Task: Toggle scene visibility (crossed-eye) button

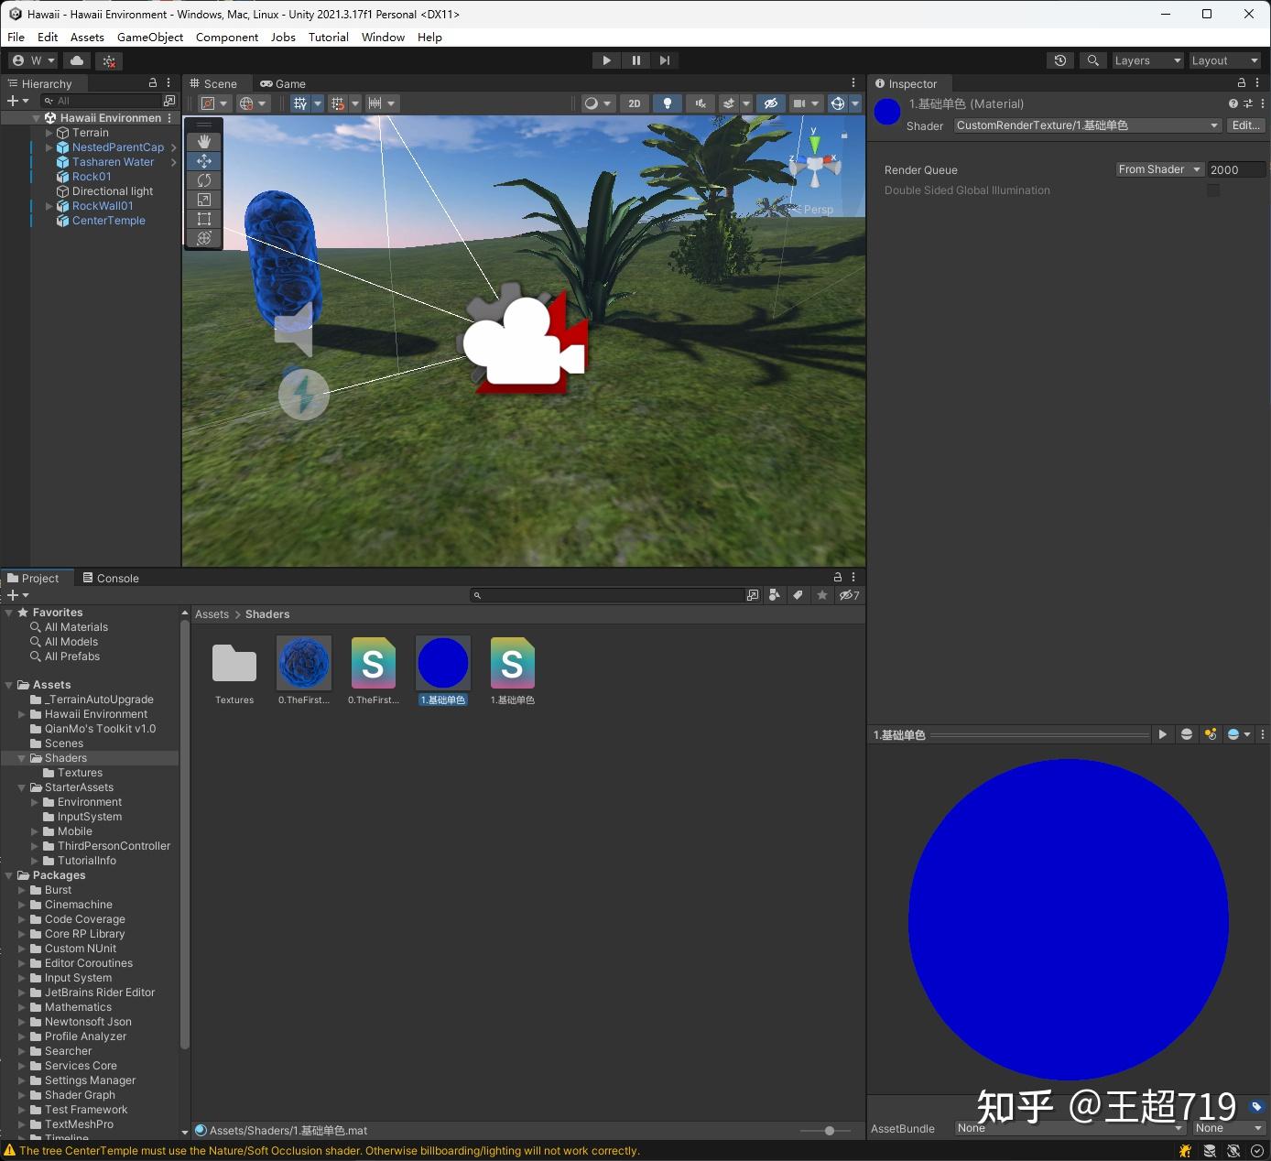Action: click(x=770, y=103)
